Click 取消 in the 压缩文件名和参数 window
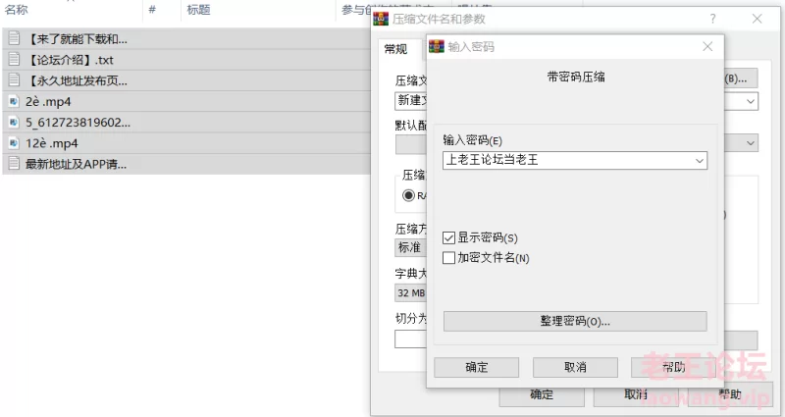785x417 pixels. click(636, 395)
